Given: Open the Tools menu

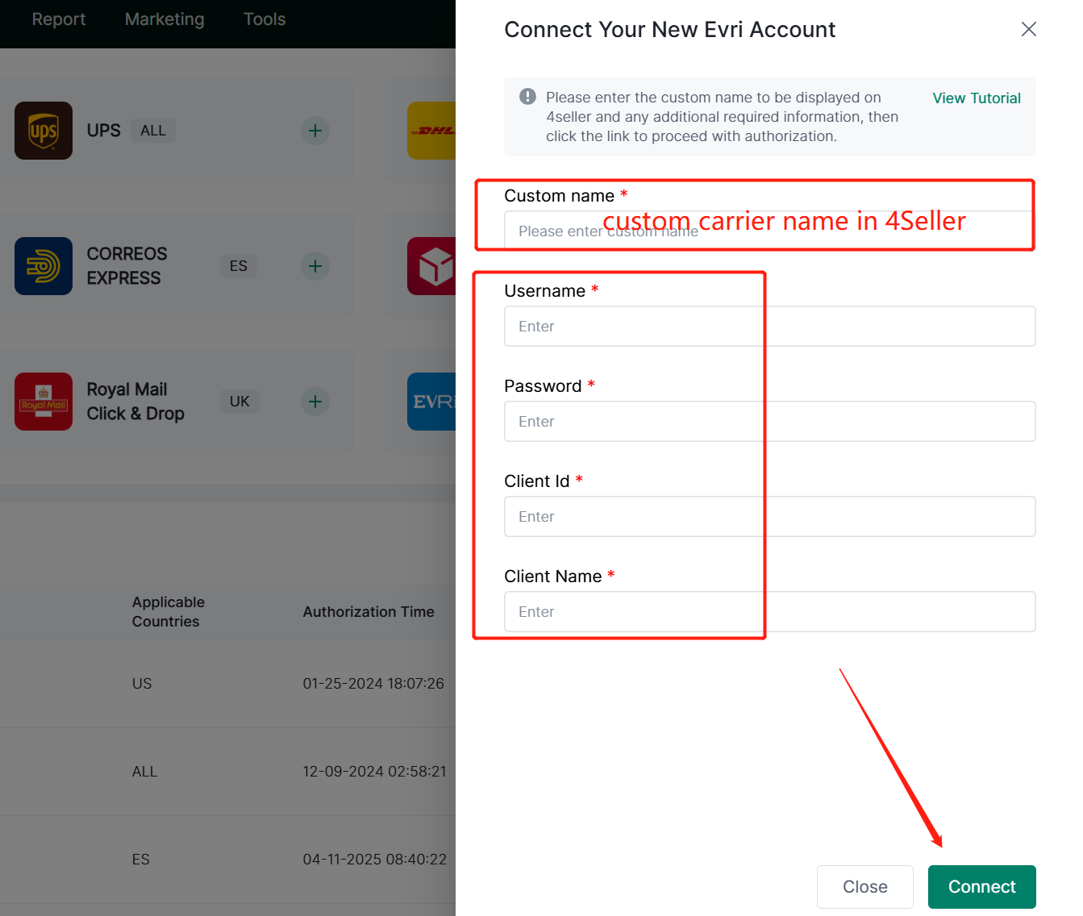Looking at the screenshot, I should click(265, 19).
